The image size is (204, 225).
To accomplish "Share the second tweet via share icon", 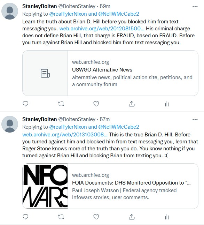I will pyautogui.click(x=132, y=217).
